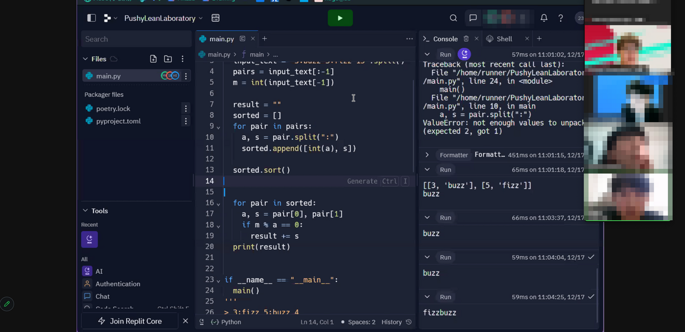Image resolution: width=685 pixels, height=332 pixels.
Task: Click the new folder icon in Files
Action: tap(168, 59)
